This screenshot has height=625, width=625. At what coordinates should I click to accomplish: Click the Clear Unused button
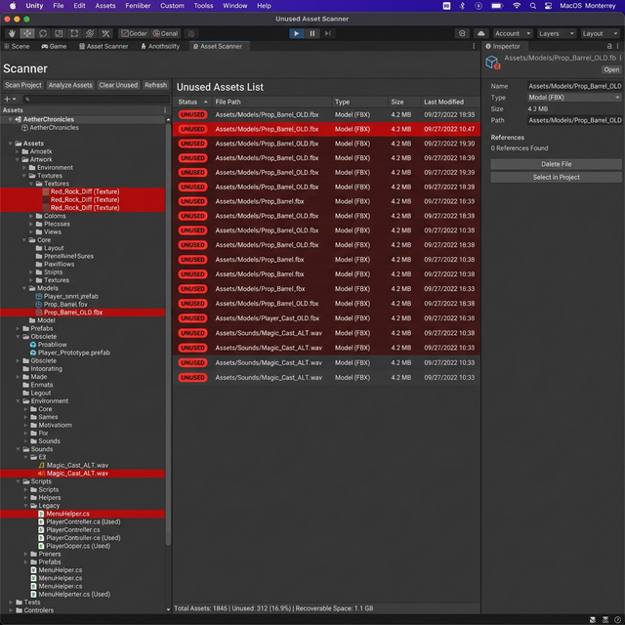(x=118, y=85)
